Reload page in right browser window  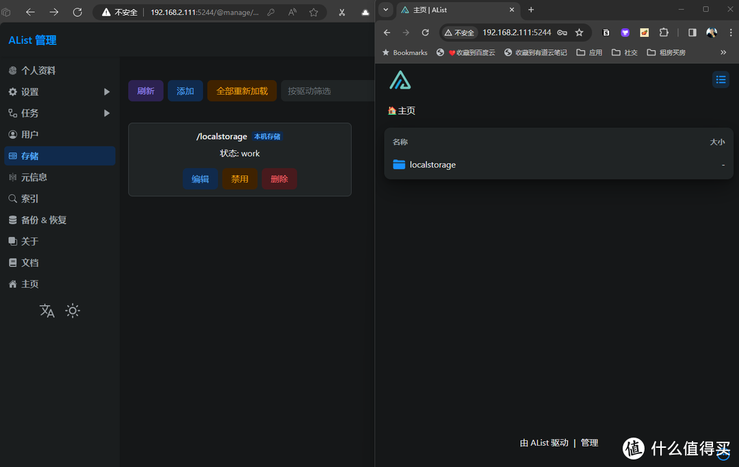425,33
